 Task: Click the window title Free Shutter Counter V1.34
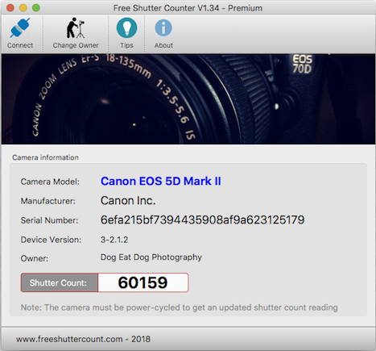tap(188, 8)
